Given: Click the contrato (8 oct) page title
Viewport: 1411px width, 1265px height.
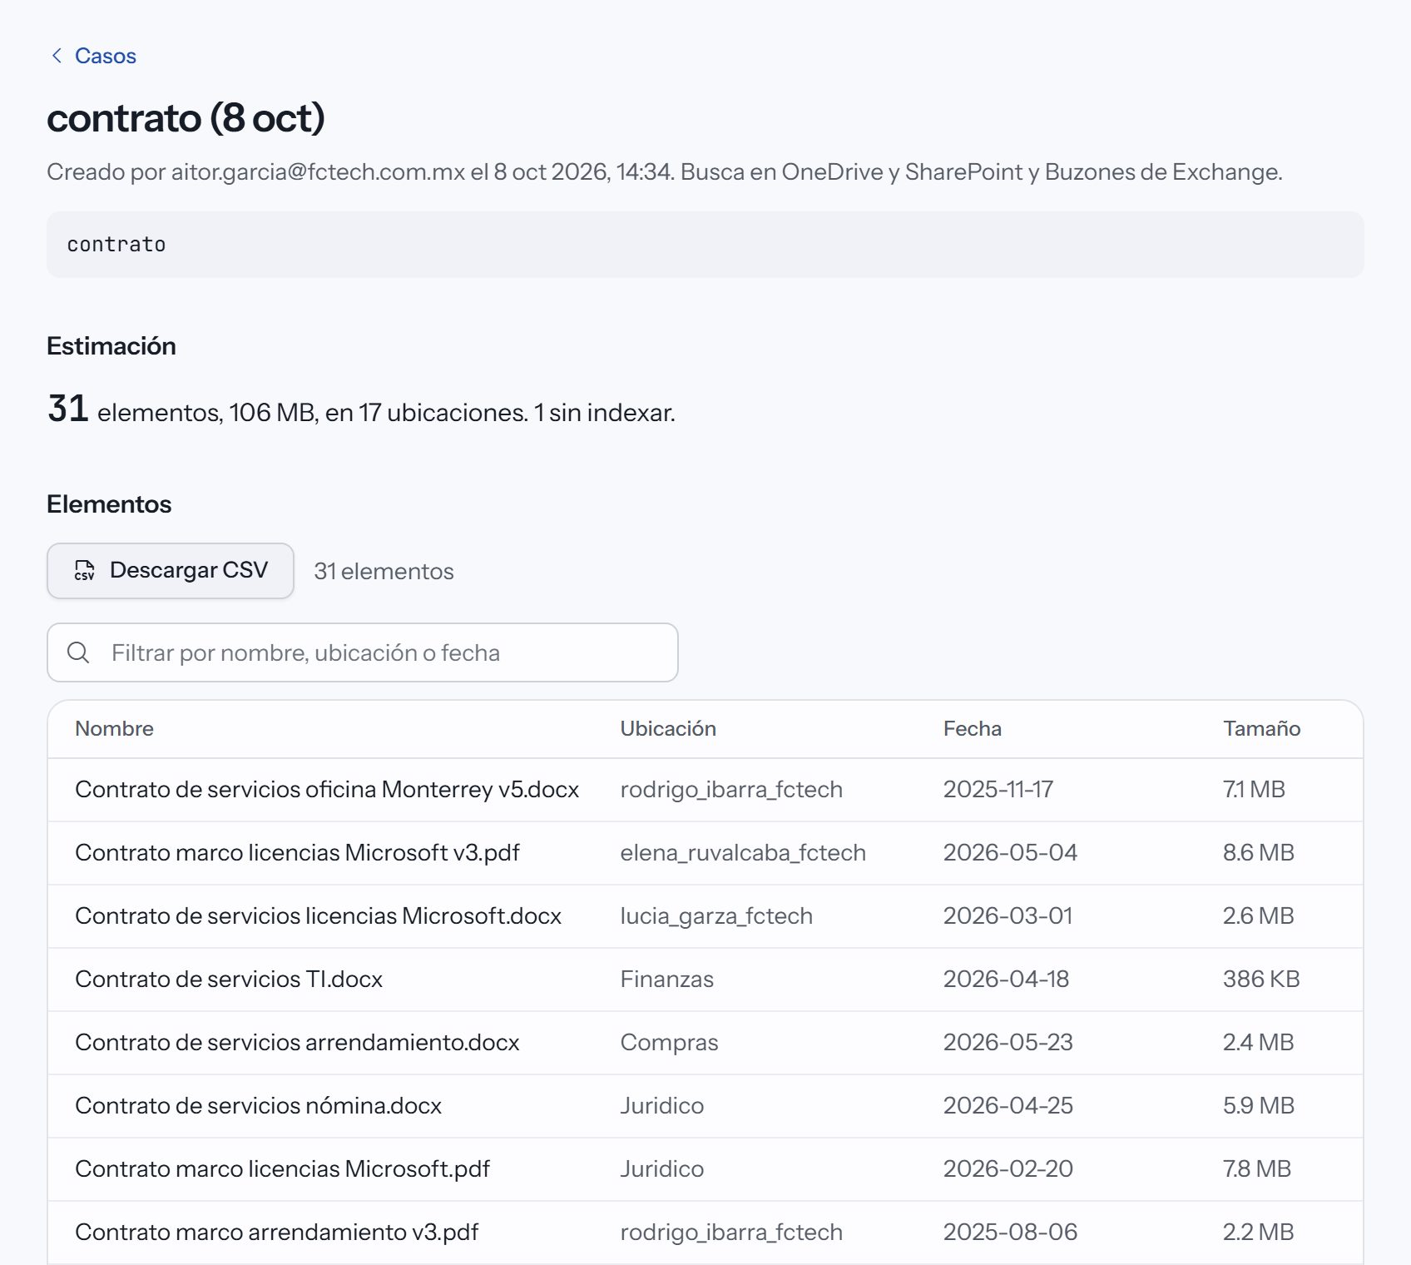Looking at the screenshot, I should 186,118.
